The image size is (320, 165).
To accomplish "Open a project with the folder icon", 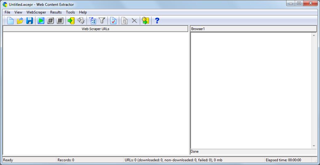I will point(20,21).
